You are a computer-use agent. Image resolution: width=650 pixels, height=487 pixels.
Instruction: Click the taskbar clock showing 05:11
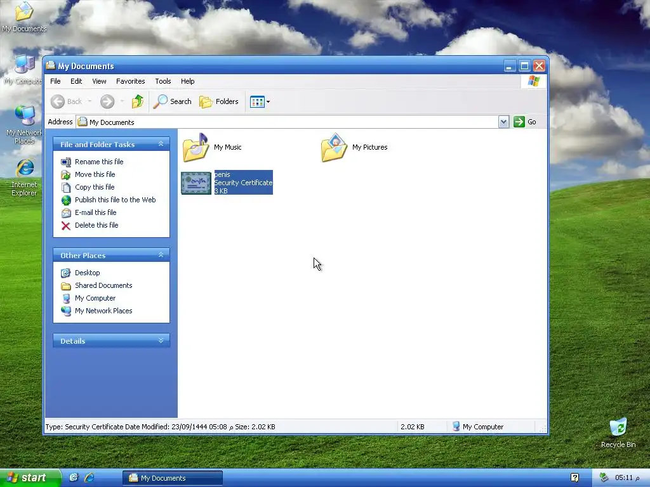coord(627,478)
